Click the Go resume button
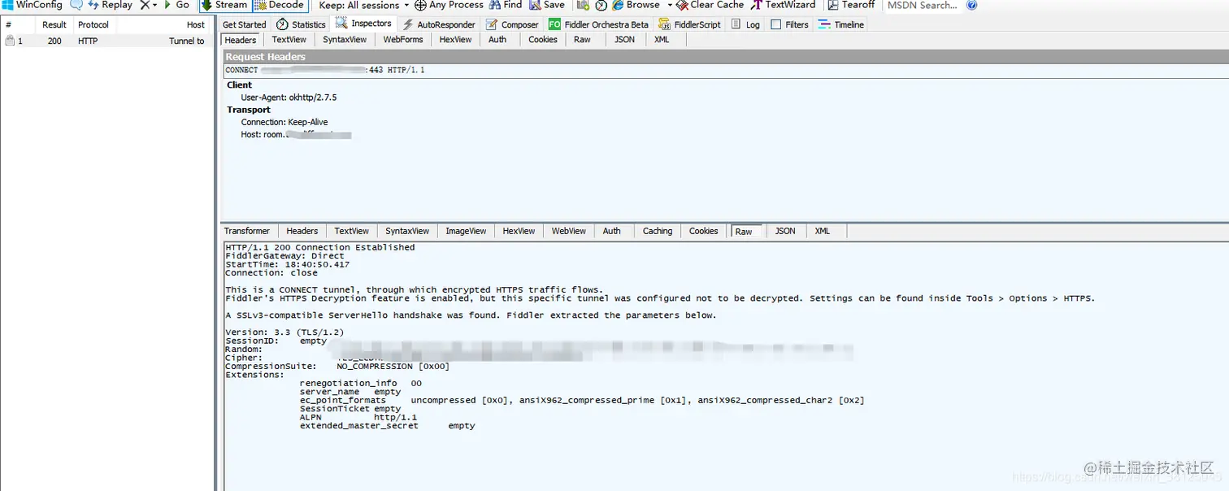The image size is (1229, 491). [x=176, y=5]
